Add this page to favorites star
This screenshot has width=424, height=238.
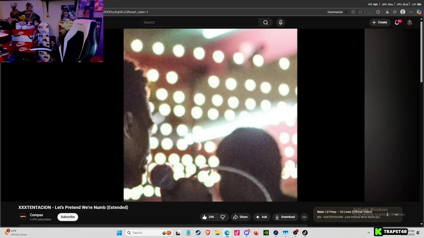point(360,12)
